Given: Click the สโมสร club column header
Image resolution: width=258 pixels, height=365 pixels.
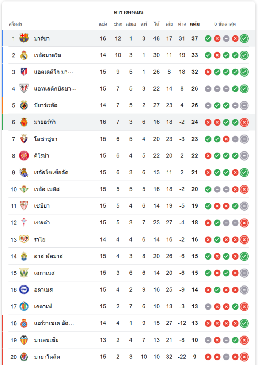Looking at the screenshot, I should (x=15, y=24).
